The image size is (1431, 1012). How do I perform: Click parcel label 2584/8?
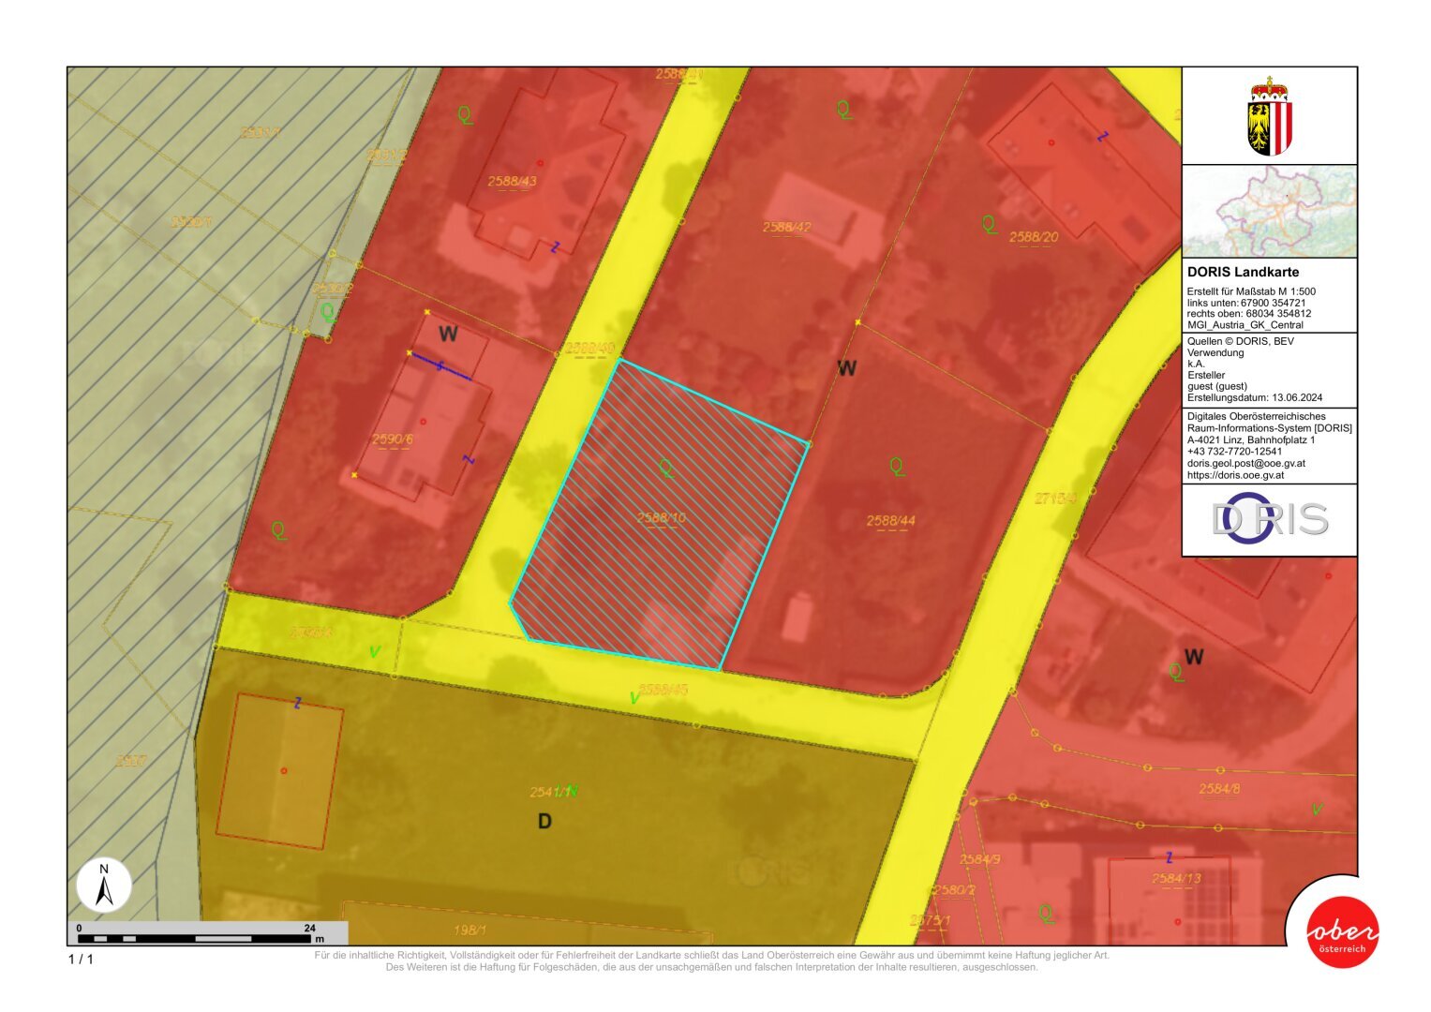click(1219, 789)
